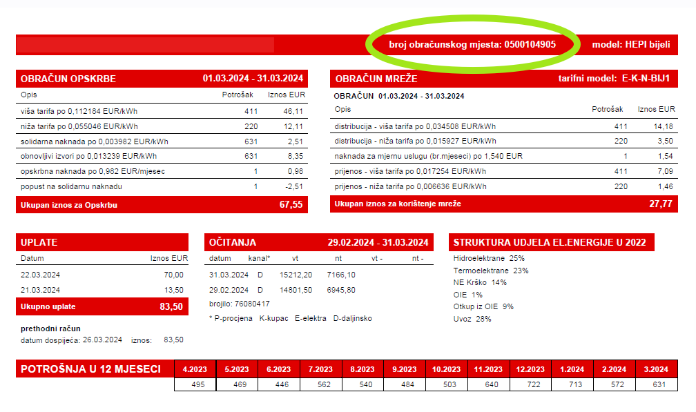Click 'distribucija - viša tarifa po 0,034508 EUR/kWh'
The height and width of the screenshot is (412, 696).
click(415, 126)
